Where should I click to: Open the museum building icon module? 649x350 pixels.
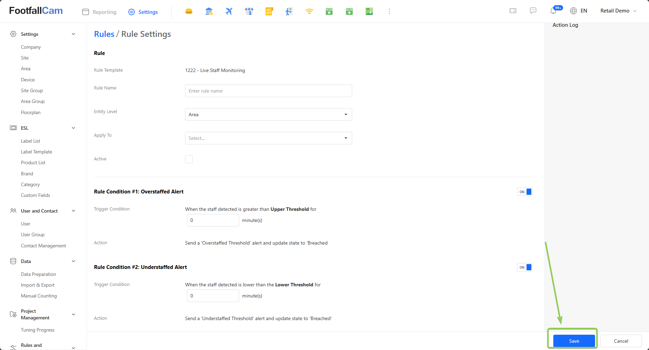(x=209, y=11)
